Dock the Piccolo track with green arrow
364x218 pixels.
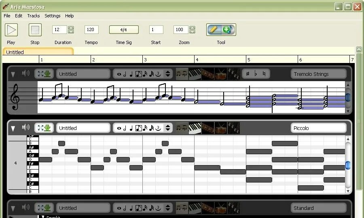(47, 128)
